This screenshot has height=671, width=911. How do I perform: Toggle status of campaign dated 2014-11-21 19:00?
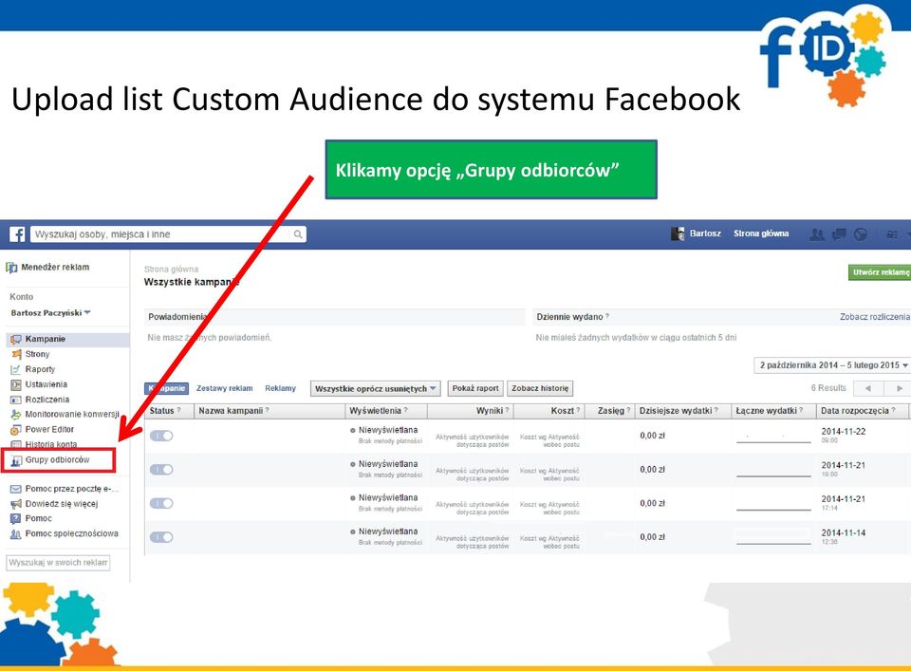click(161, 470)
